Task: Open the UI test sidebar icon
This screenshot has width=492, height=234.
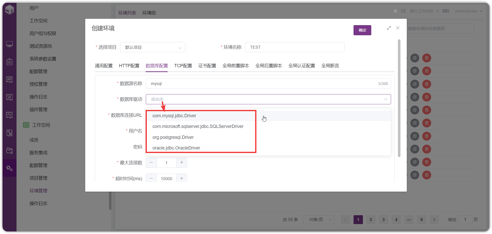Action: [9, 97]
